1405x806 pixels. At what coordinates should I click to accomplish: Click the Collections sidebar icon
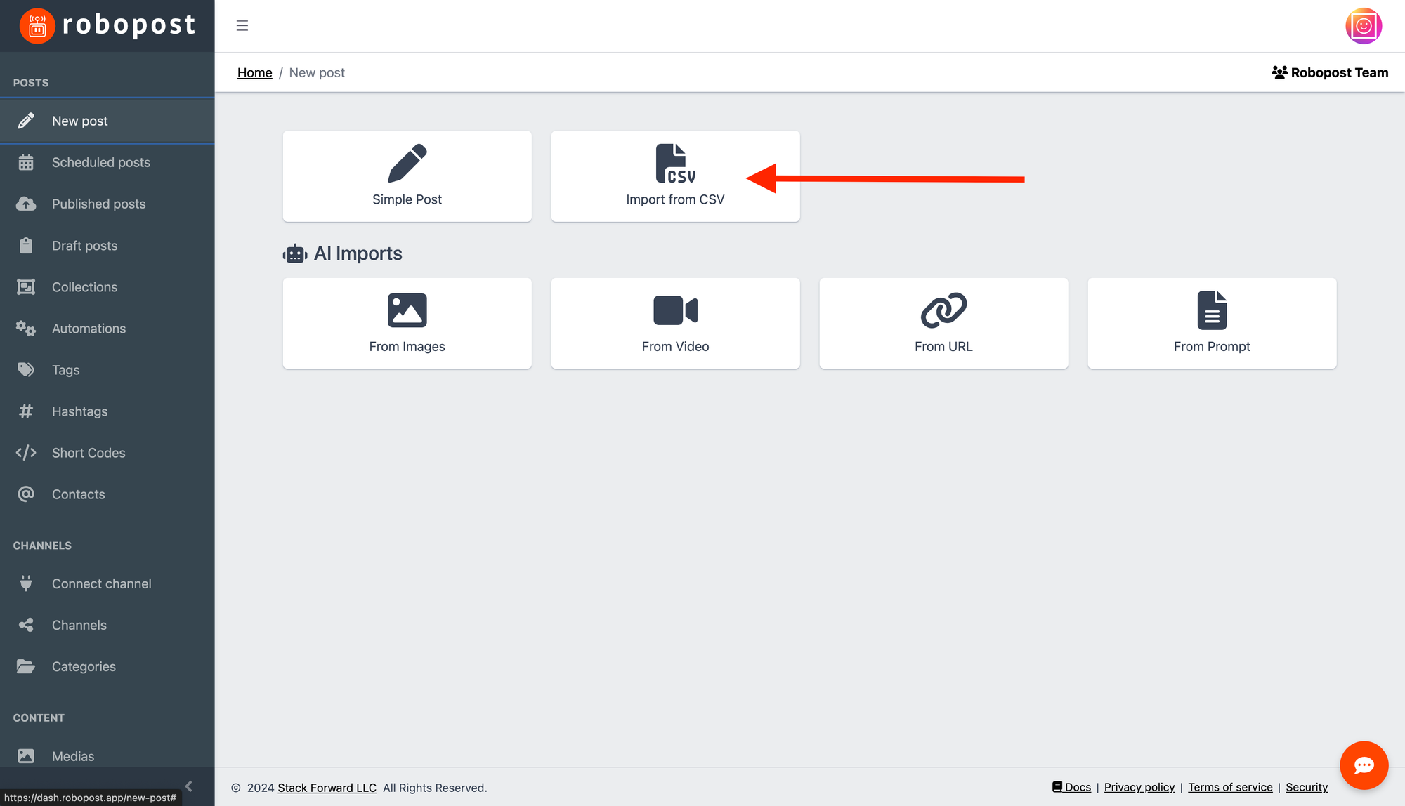point(26,286)
